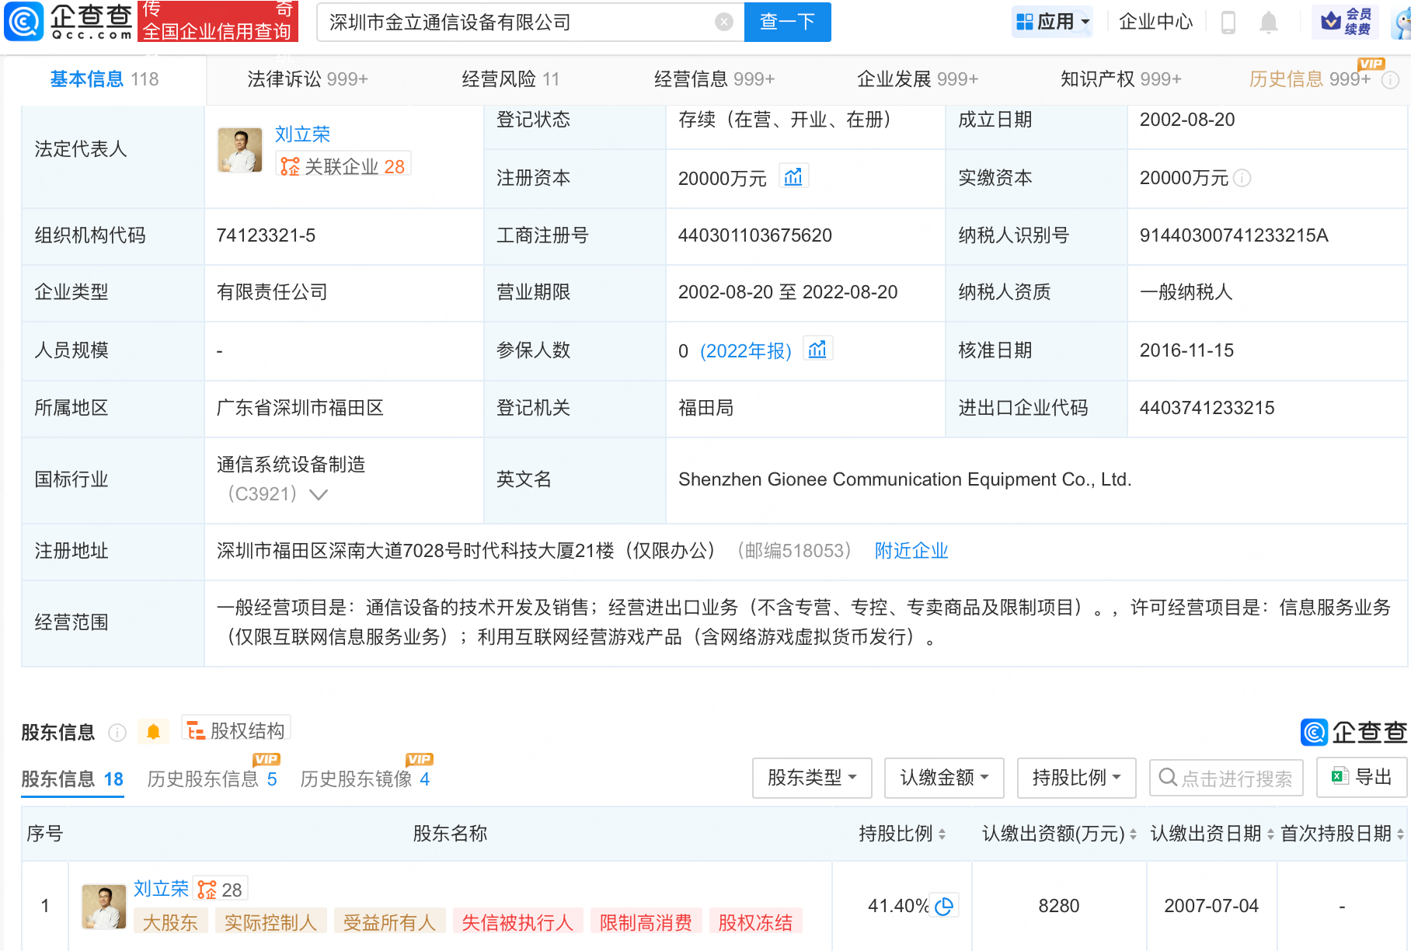Viewport: 1411px width, 951px height.
Task: Open registered capital chart icon
Action: tap(793, 176)
